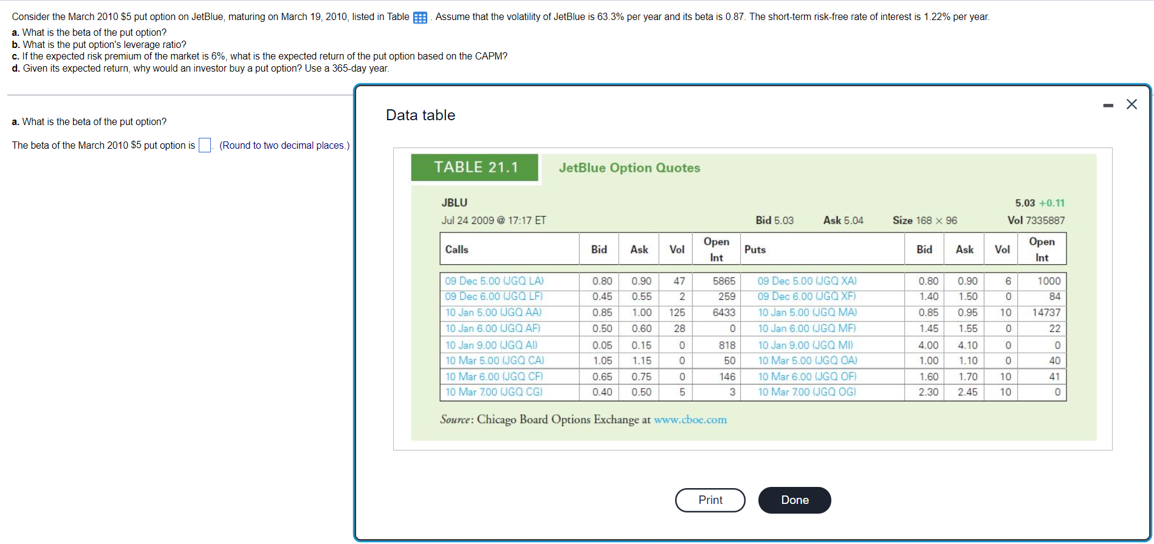Select call option 10 Mar 5.00 (JGQ CA)
The image size is (1154, 544).
tap(495, 361)
